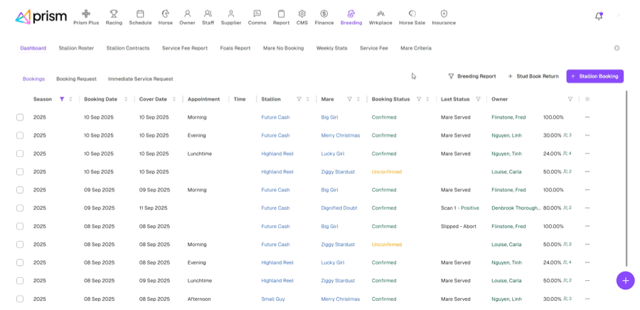Open the Racing module icon
The height and width of the screenshot is (310, 640).
(114, 14)
